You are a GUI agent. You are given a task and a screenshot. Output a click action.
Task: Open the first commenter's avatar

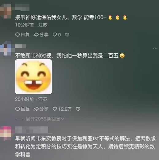6,11
